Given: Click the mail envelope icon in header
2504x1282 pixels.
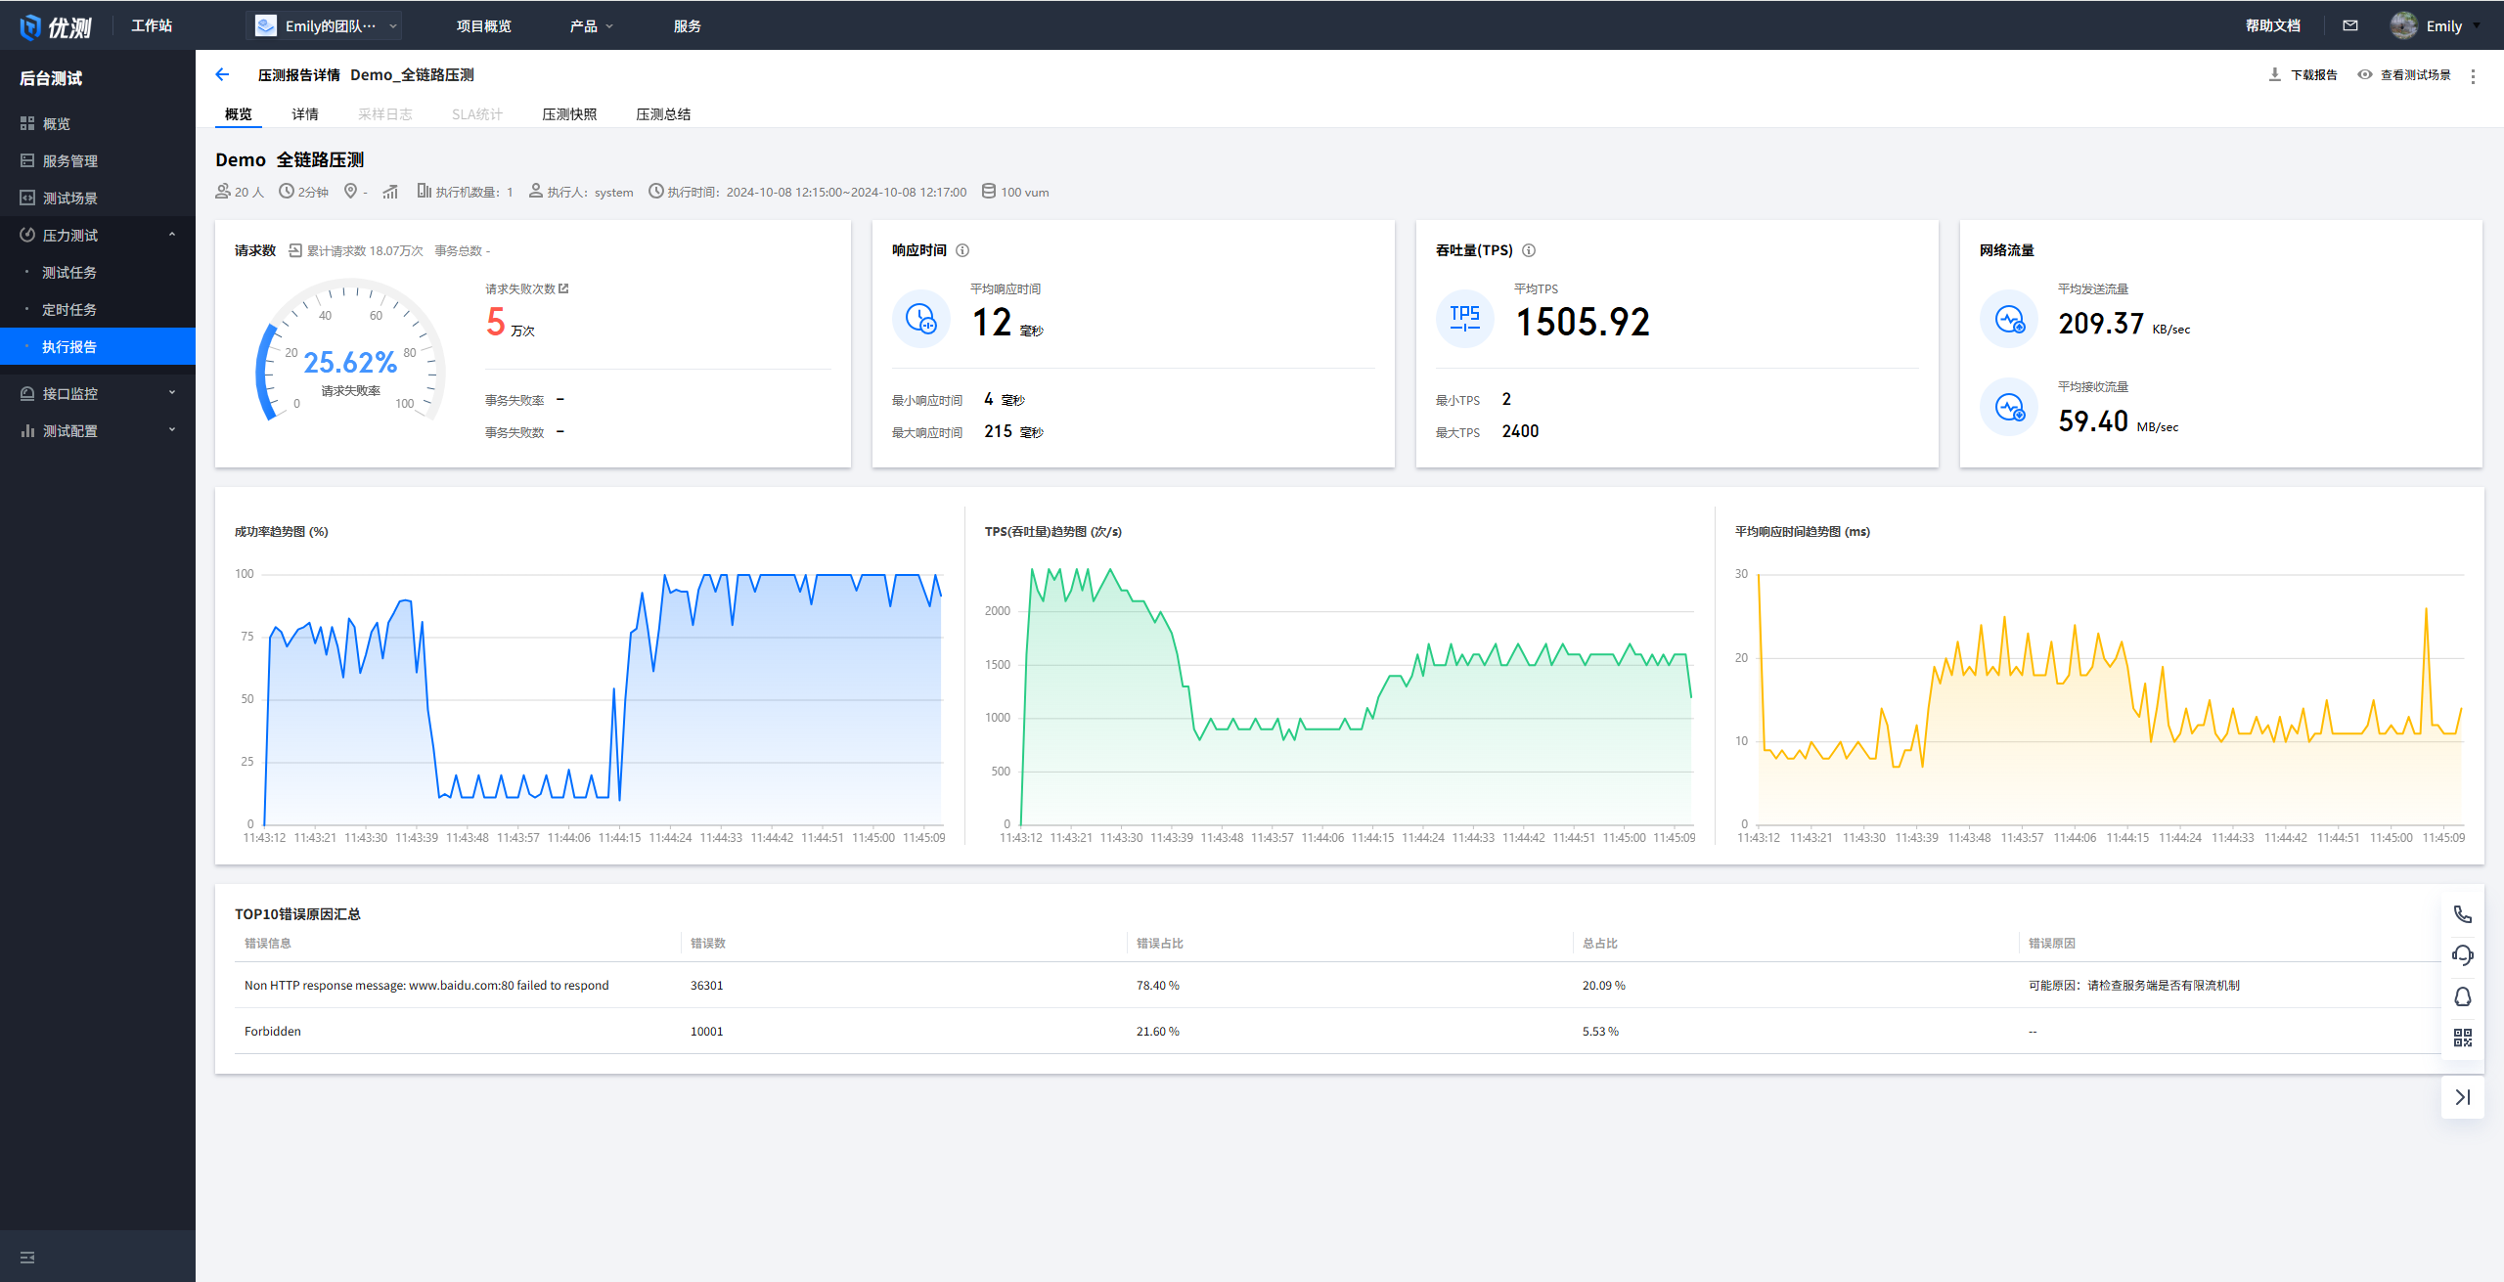Looking at the screenshot, I should click(2350, 25).
